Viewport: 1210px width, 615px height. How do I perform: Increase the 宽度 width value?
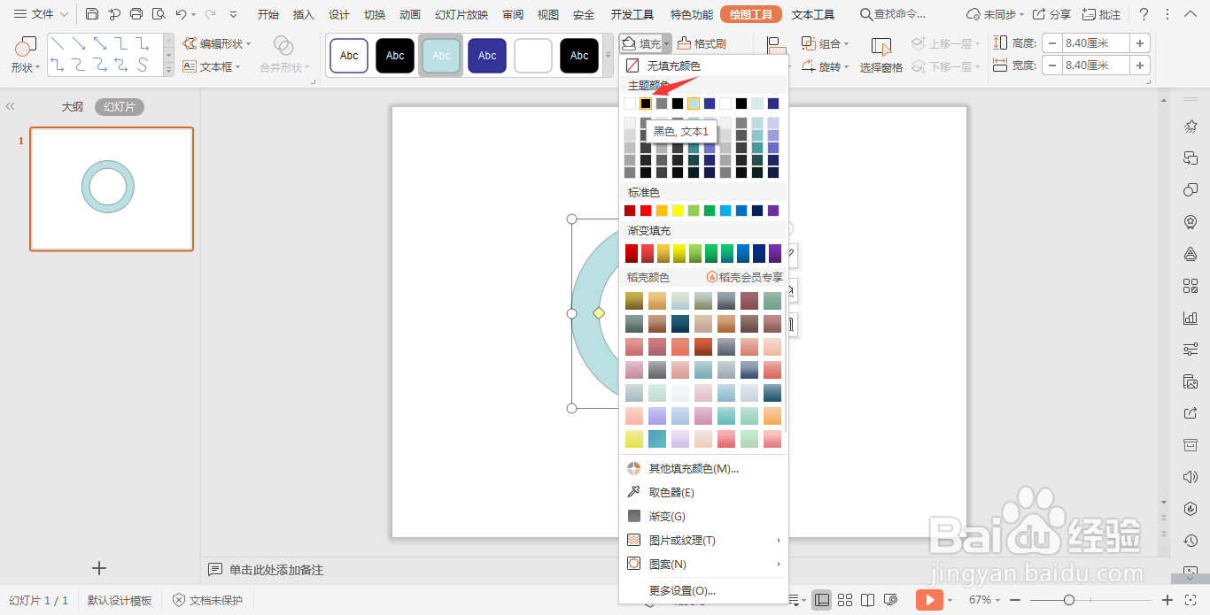1140,65
